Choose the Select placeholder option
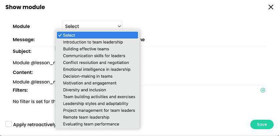279x136 pixels. [x=97, y=35]
